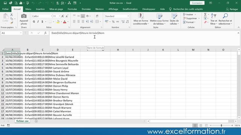
Task: Open Mettre sous forme de tableau
Action: tap(159, 19)
